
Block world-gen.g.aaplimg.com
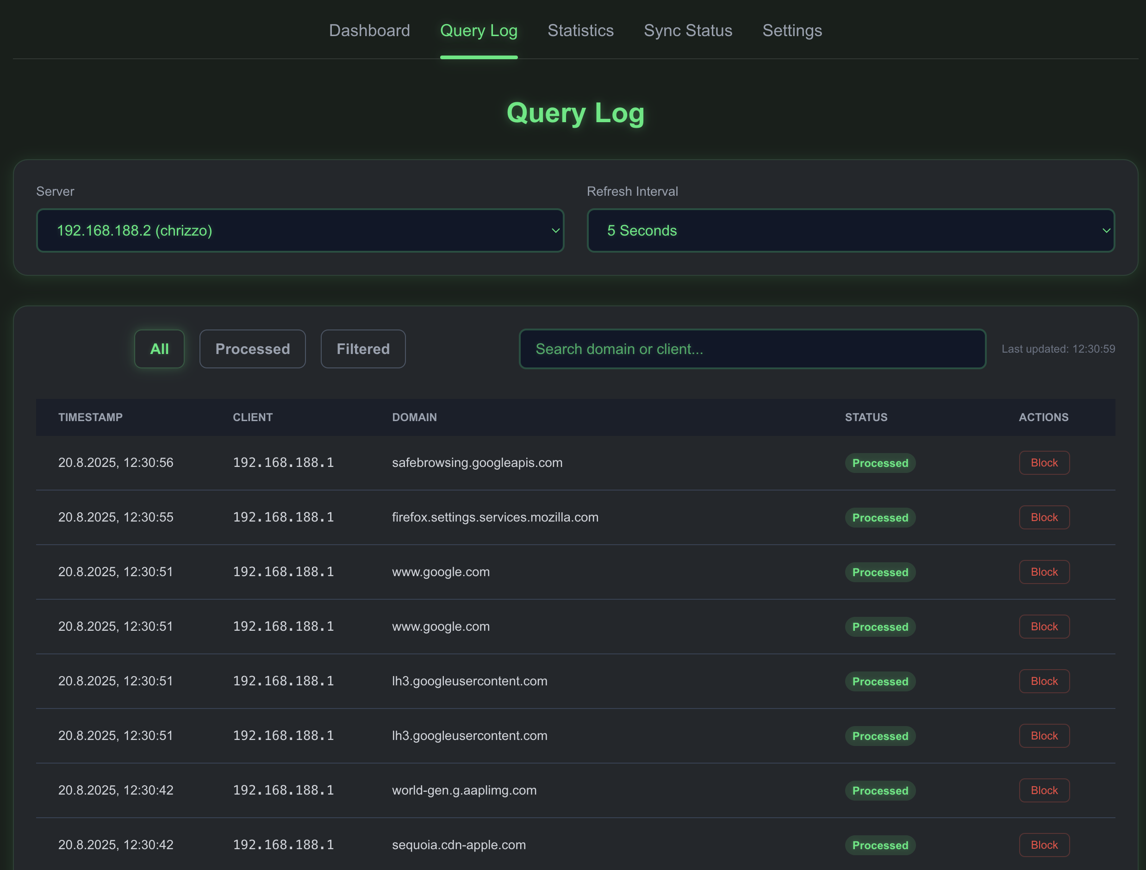[x=1044, y=791]
